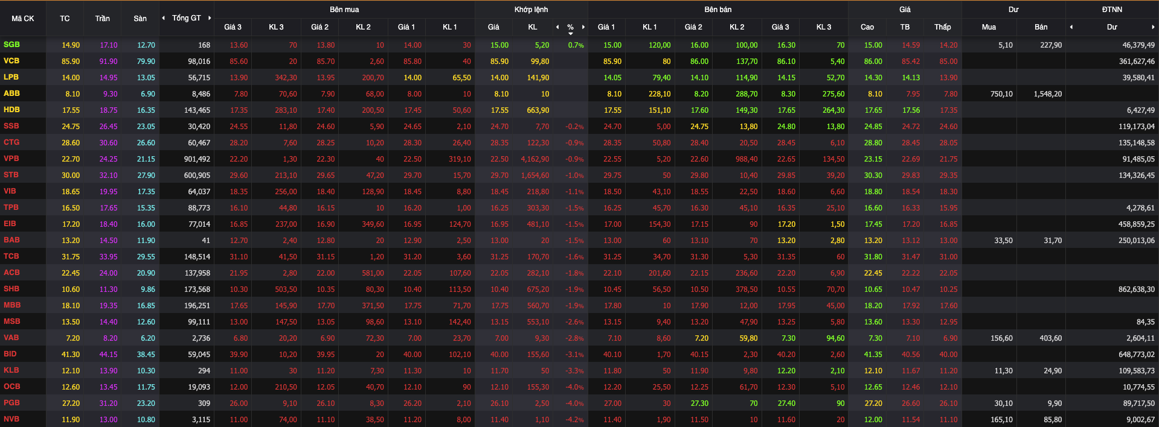Image resolution: width=1159 pixels, height=427 pixels.
Task: Open the VCB stock symbol
Action: [11, 61]
